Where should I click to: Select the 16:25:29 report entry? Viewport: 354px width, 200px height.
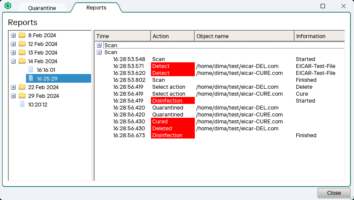click(x=47, y=78)
